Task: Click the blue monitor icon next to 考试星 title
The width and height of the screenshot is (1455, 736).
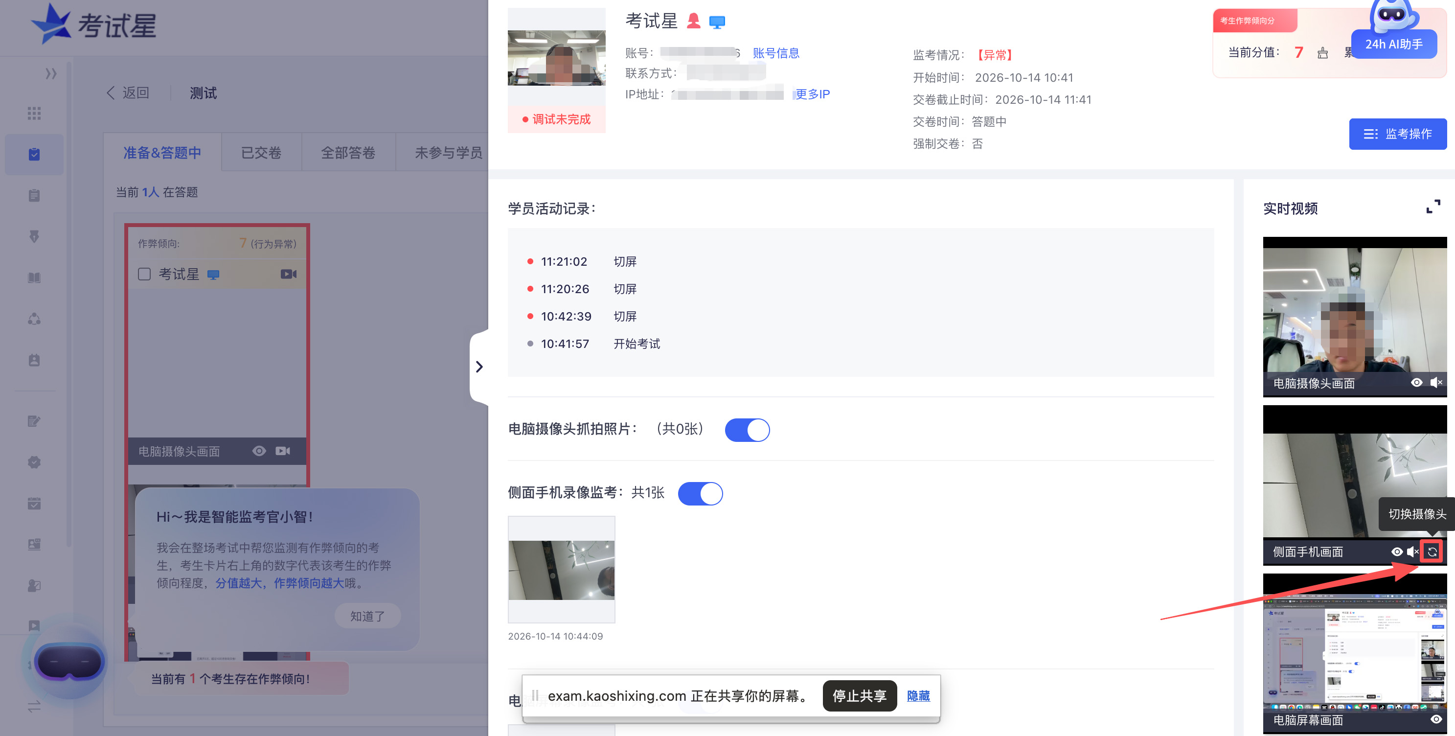Action: (717, 22)
